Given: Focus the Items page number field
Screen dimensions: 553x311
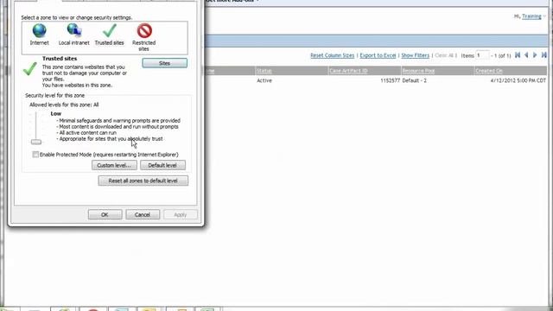Looking at the screenshot, I should pos(482,55).
